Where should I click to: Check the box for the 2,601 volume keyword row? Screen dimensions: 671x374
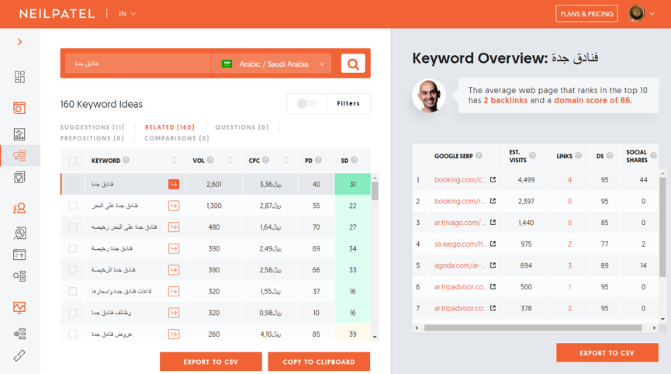(x=73, y=185)
